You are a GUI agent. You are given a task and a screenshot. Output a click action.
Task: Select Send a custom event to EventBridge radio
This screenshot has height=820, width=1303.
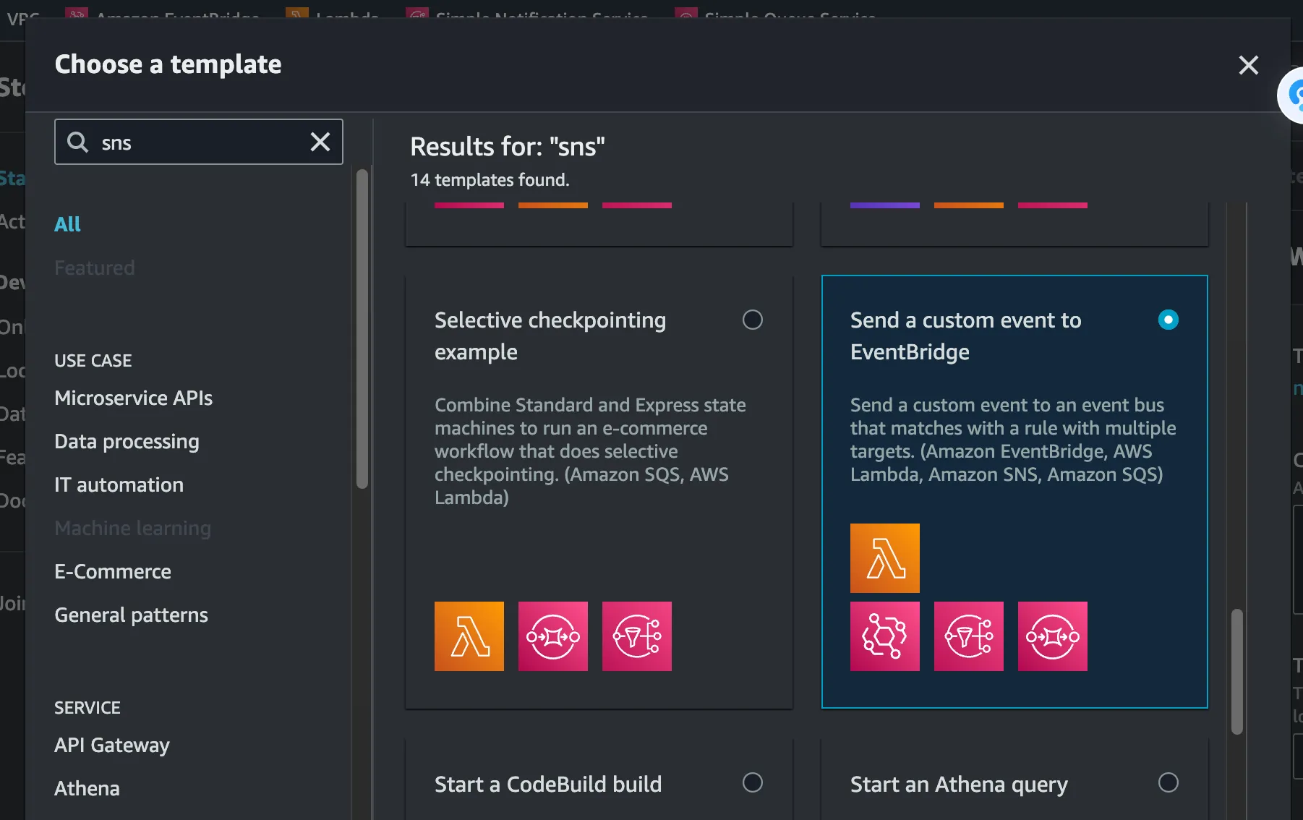1168,320
